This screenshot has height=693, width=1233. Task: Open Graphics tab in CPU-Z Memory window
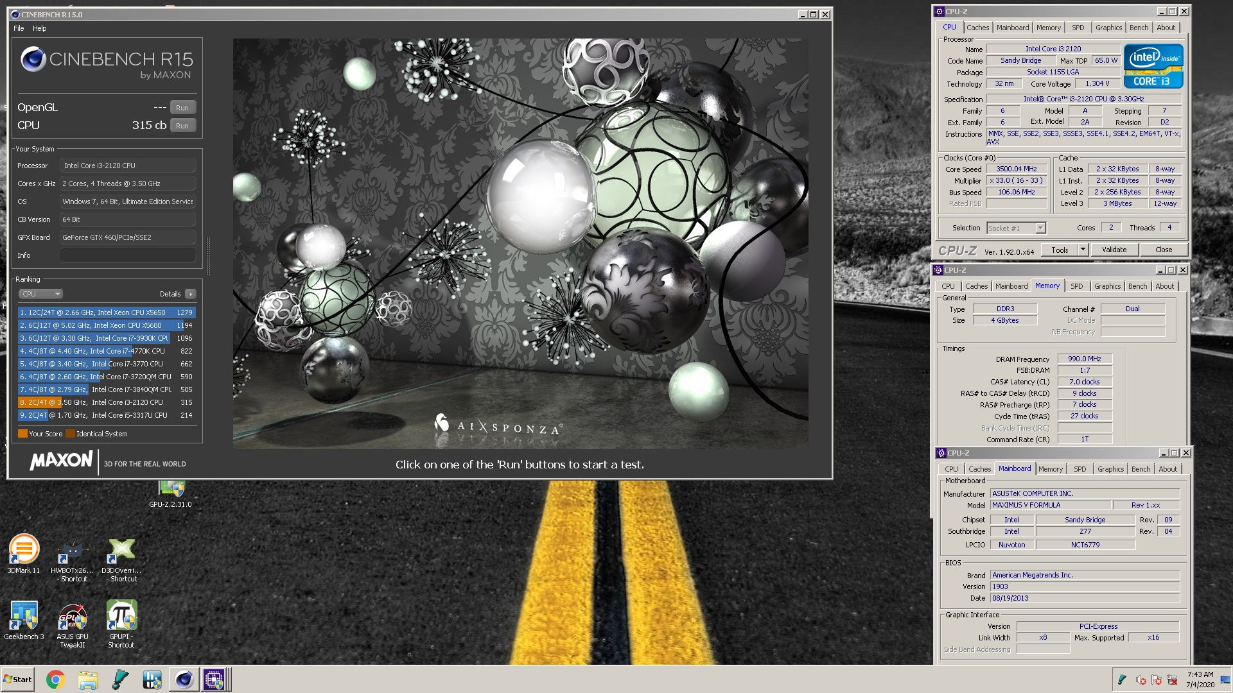click(1108, 286)
